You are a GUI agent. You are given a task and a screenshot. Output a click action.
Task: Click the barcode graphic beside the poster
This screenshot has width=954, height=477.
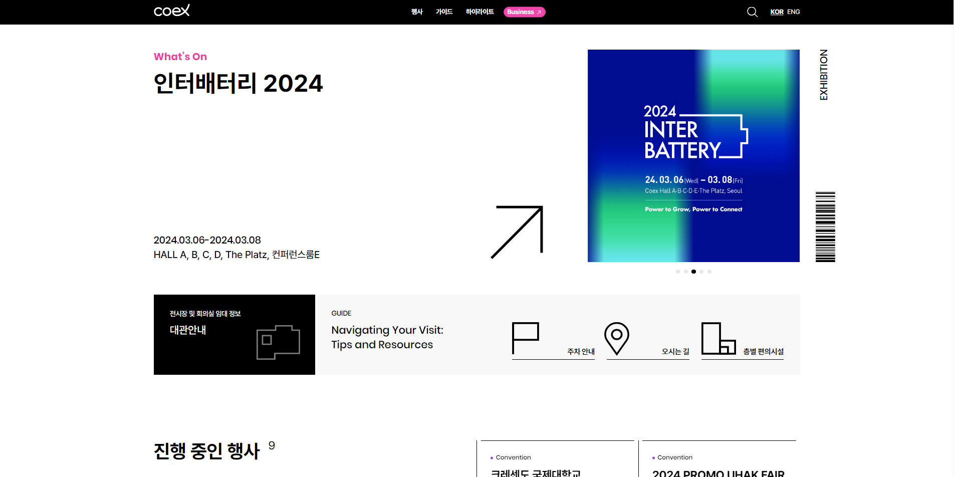[x=825, y=227]
